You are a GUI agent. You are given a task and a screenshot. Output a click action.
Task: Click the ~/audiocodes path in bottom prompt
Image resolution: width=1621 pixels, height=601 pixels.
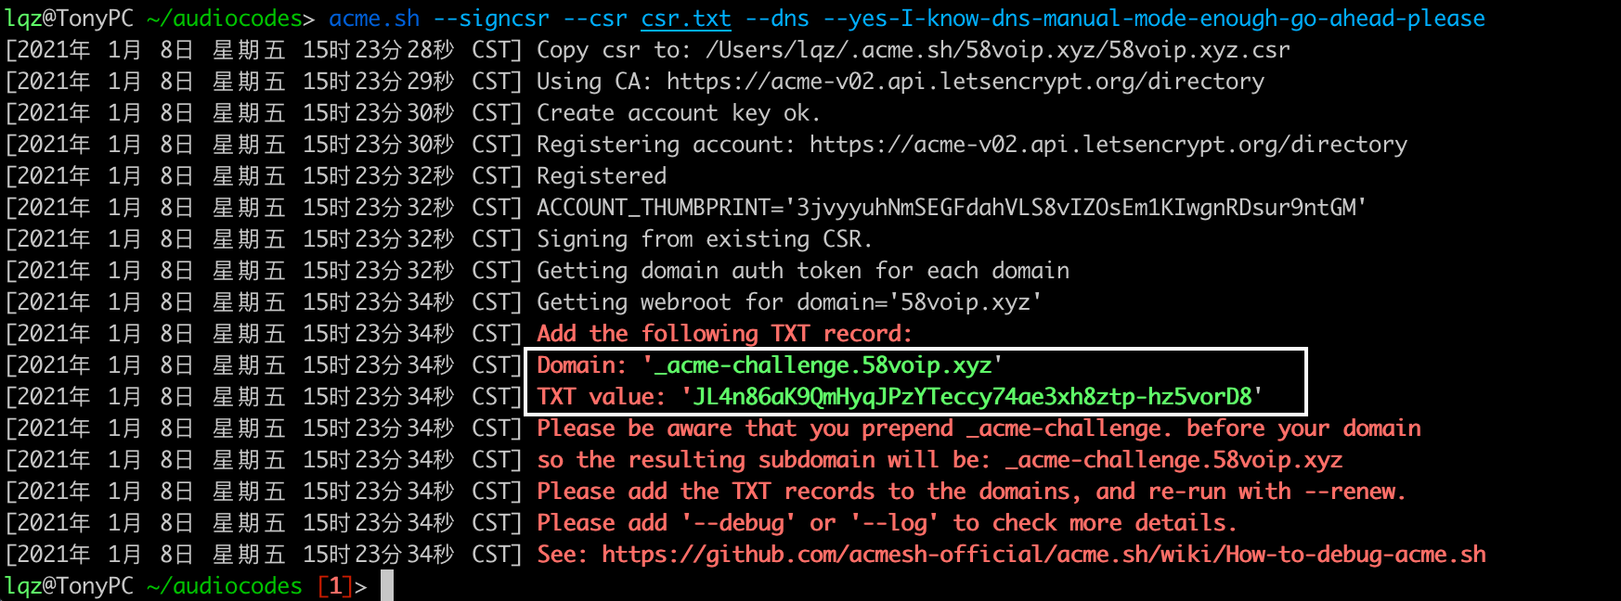pyautogui.click(x=225, y=586)
